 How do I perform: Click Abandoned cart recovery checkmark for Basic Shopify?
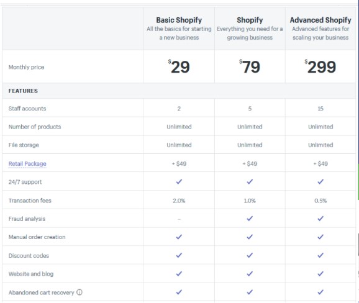179,292
